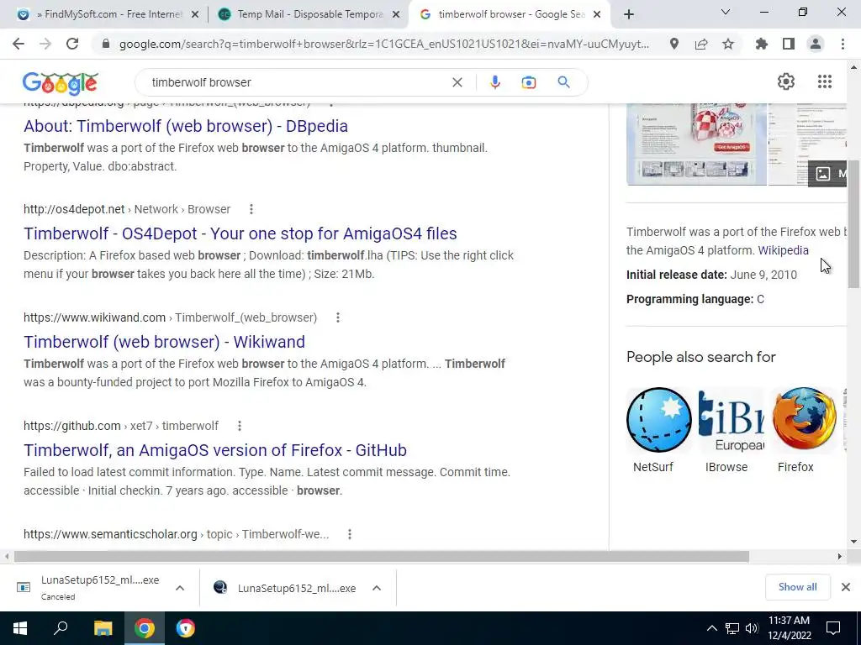Clear the Google search box text
The height and width of the screenshot is (645, 861).
click(x=457, y=82)
